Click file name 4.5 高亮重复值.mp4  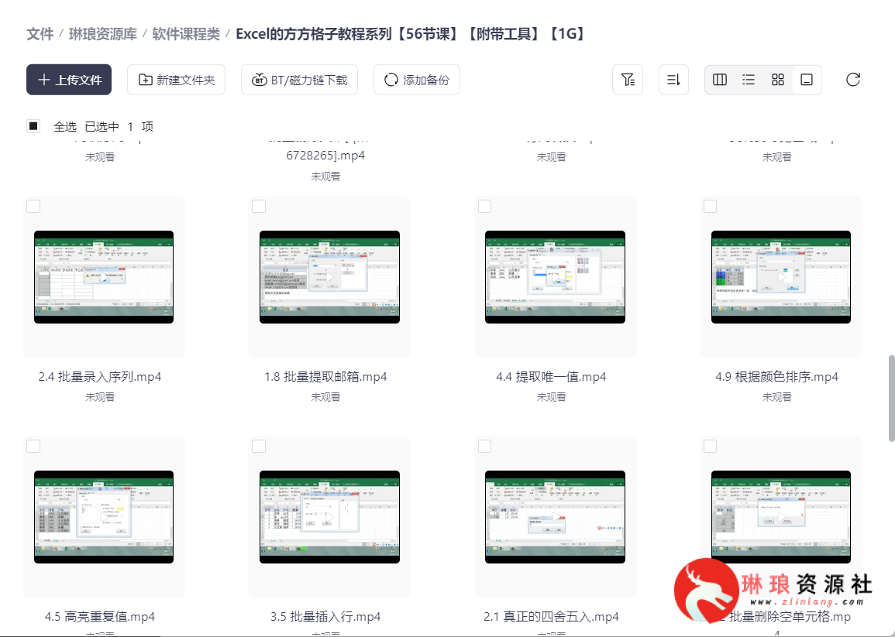[x=100, y=616]
